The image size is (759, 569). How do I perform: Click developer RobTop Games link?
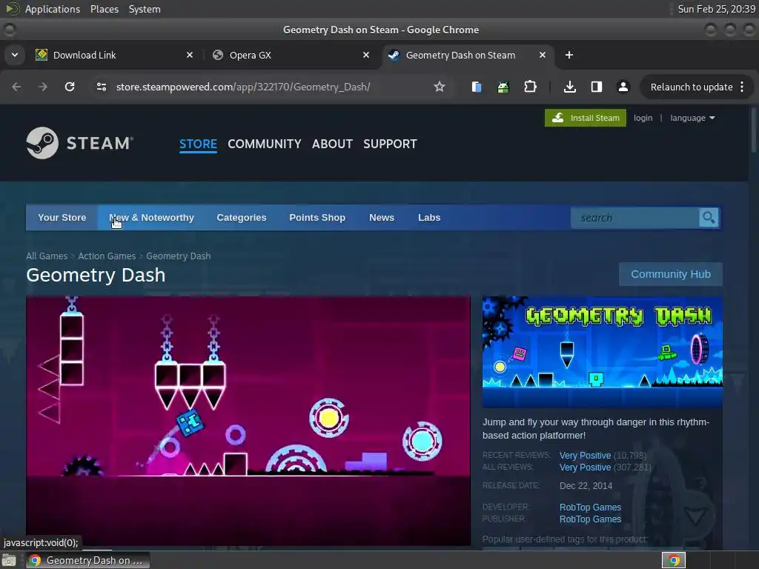point(590,507)
